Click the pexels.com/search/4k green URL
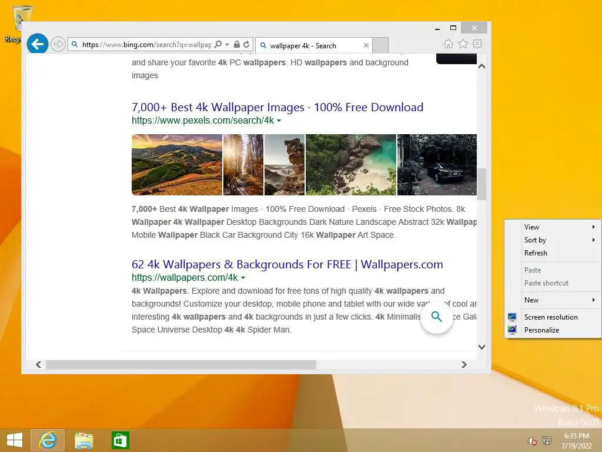The image size is (602, 452). [x=203, y=120]
